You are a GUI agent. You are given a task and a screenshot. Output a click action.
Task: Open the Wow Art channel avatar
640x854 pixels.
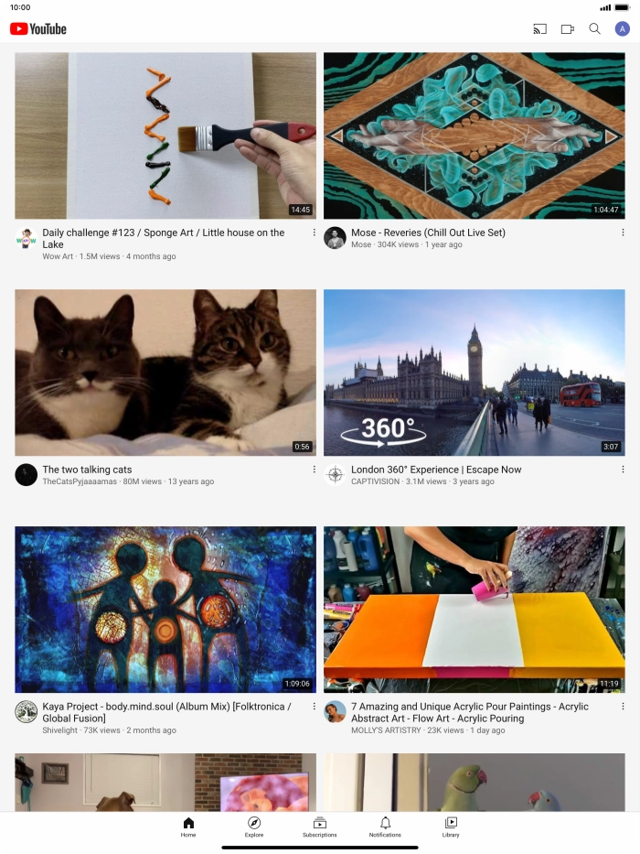[26, 238]
